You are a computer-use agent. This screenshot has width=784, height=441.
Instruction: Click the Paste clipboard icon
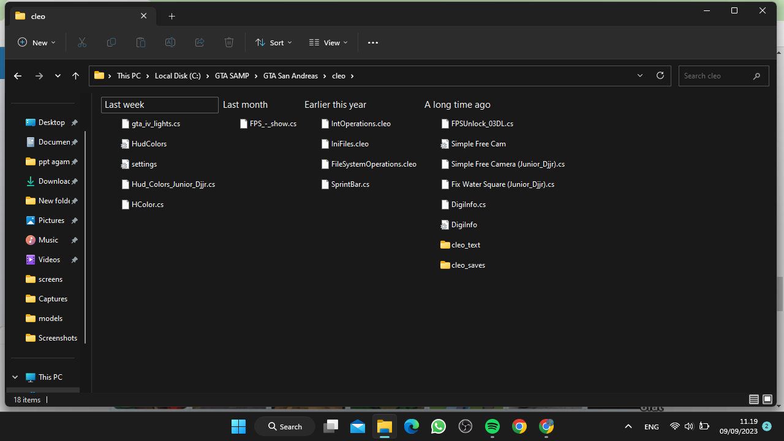(140, 42)
